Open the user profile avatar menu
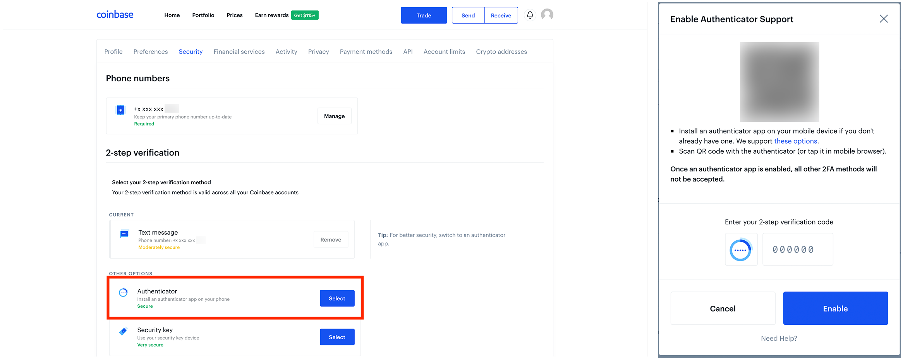 pos(547,15)
